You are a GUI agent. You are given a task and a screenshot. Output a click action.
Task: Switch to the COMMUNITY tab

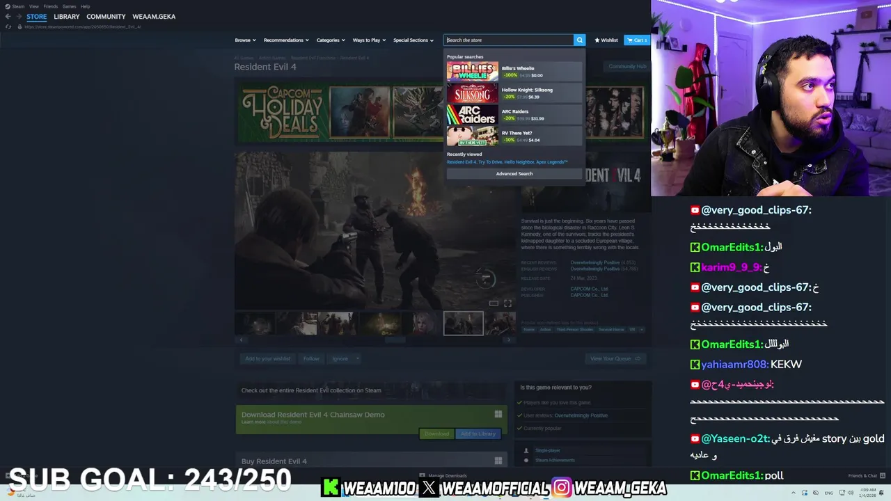coord(106,17)
